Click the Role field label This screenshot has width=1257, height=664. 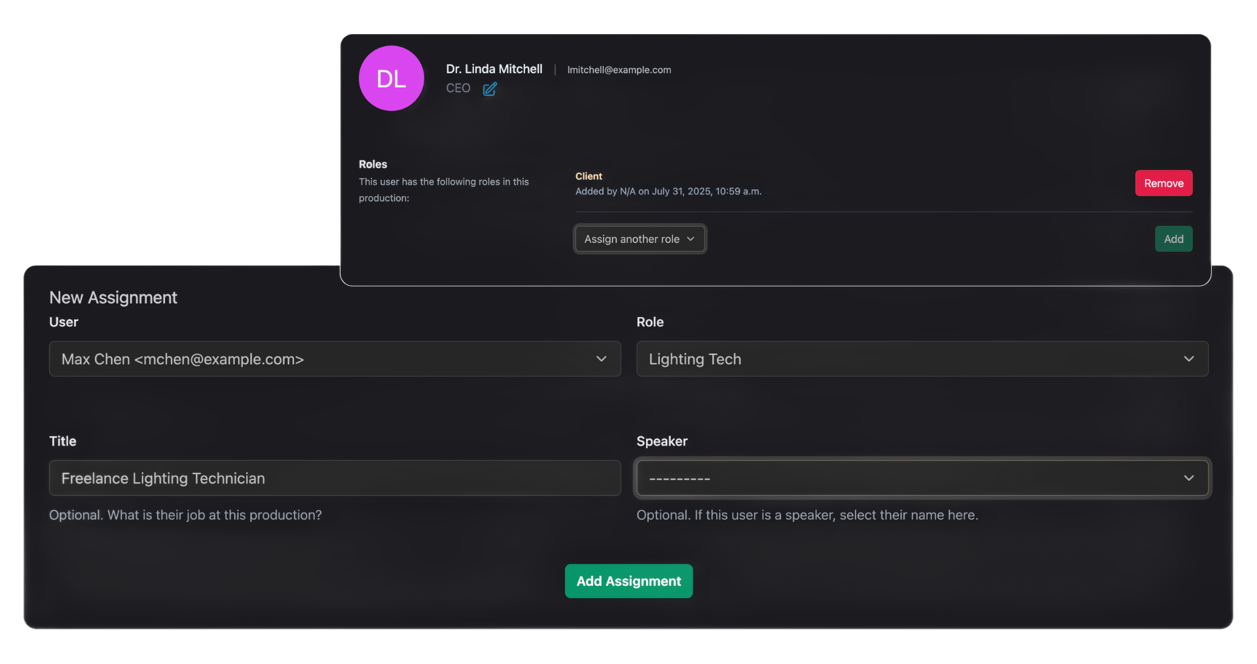[x=650, y=322]
